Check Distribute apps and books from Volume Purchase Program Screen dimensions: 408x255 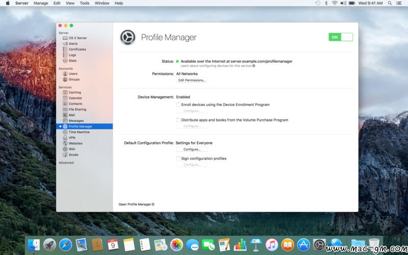pos(178,120)
